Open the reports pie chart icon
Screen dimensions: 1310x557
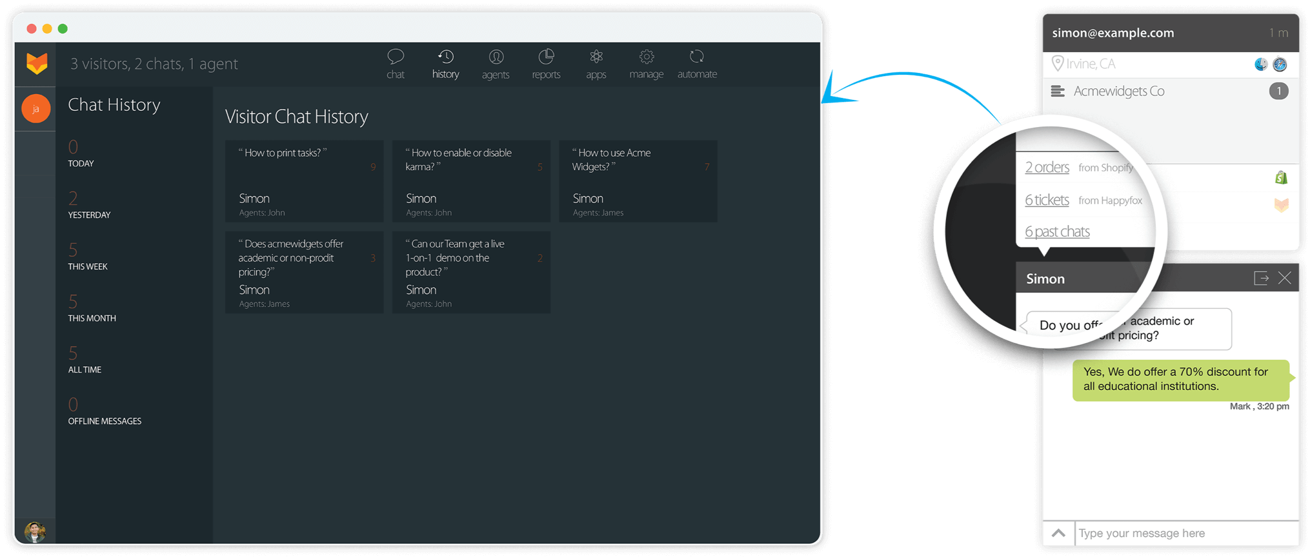(x=546, y=57)
